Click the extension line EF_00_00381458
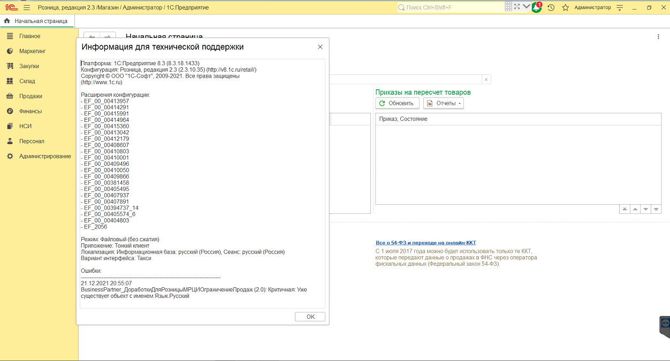 [105, 183]
